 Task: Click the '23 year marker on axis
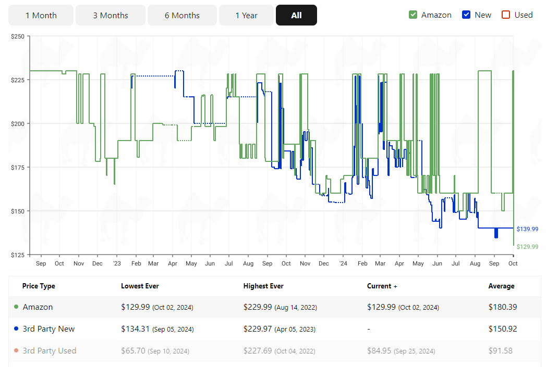tap(117, 263)
